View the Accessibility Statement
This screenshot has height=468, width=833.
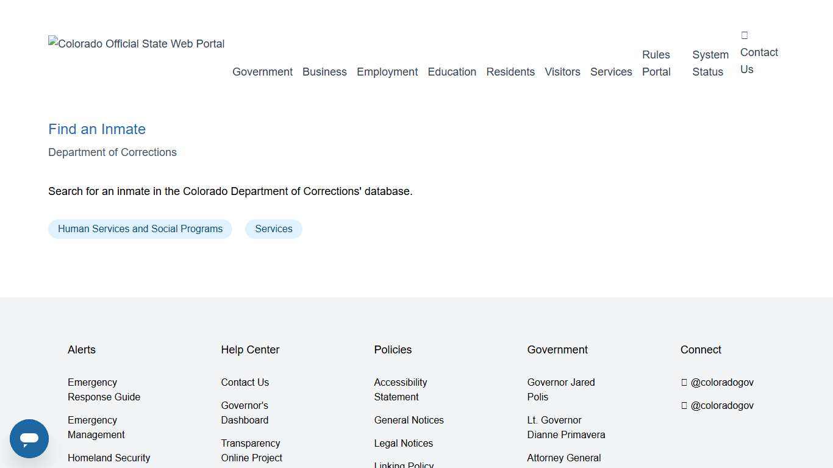[400, 389]
